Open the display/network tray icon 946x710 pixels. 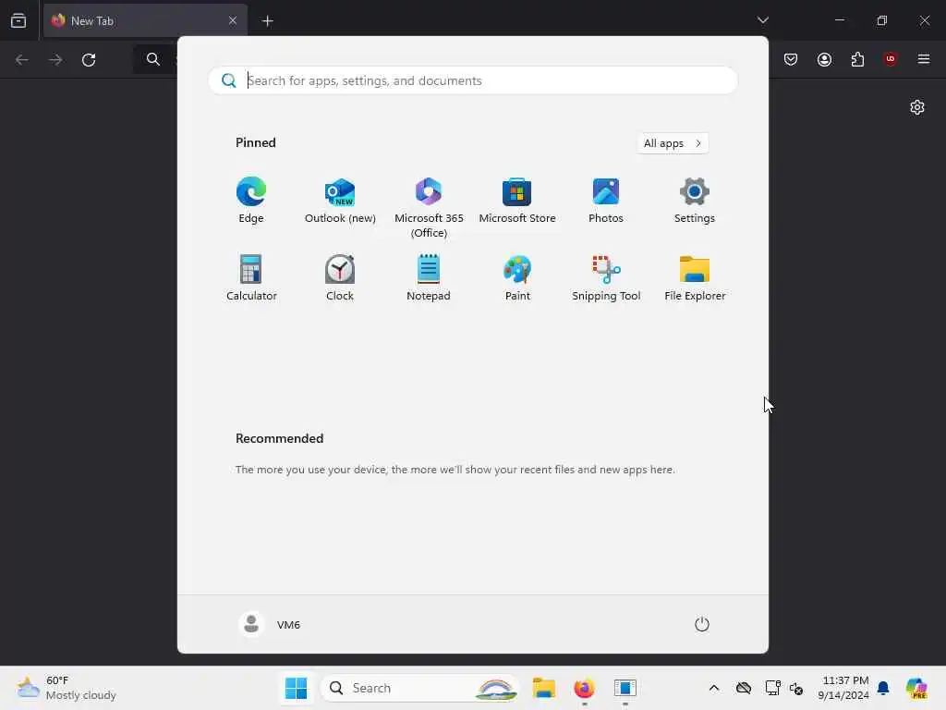[773, 688]
